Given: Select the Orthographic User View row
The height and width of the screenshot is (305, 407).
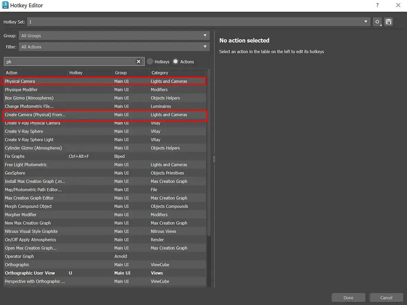Looking at the screenshot, I should (105, 273).
